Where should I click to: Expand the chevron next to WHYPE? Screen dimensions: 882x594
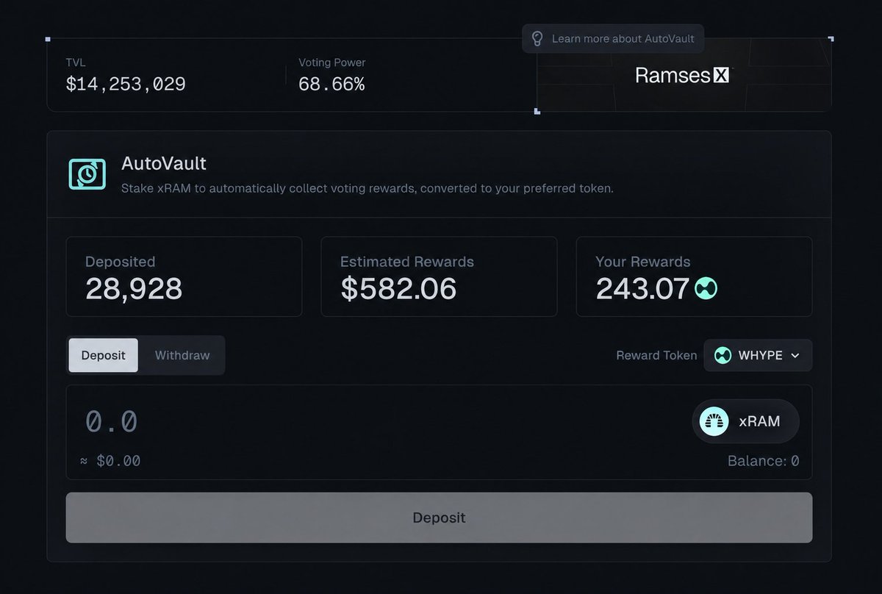pyautogui.click(x=795, y=356)
